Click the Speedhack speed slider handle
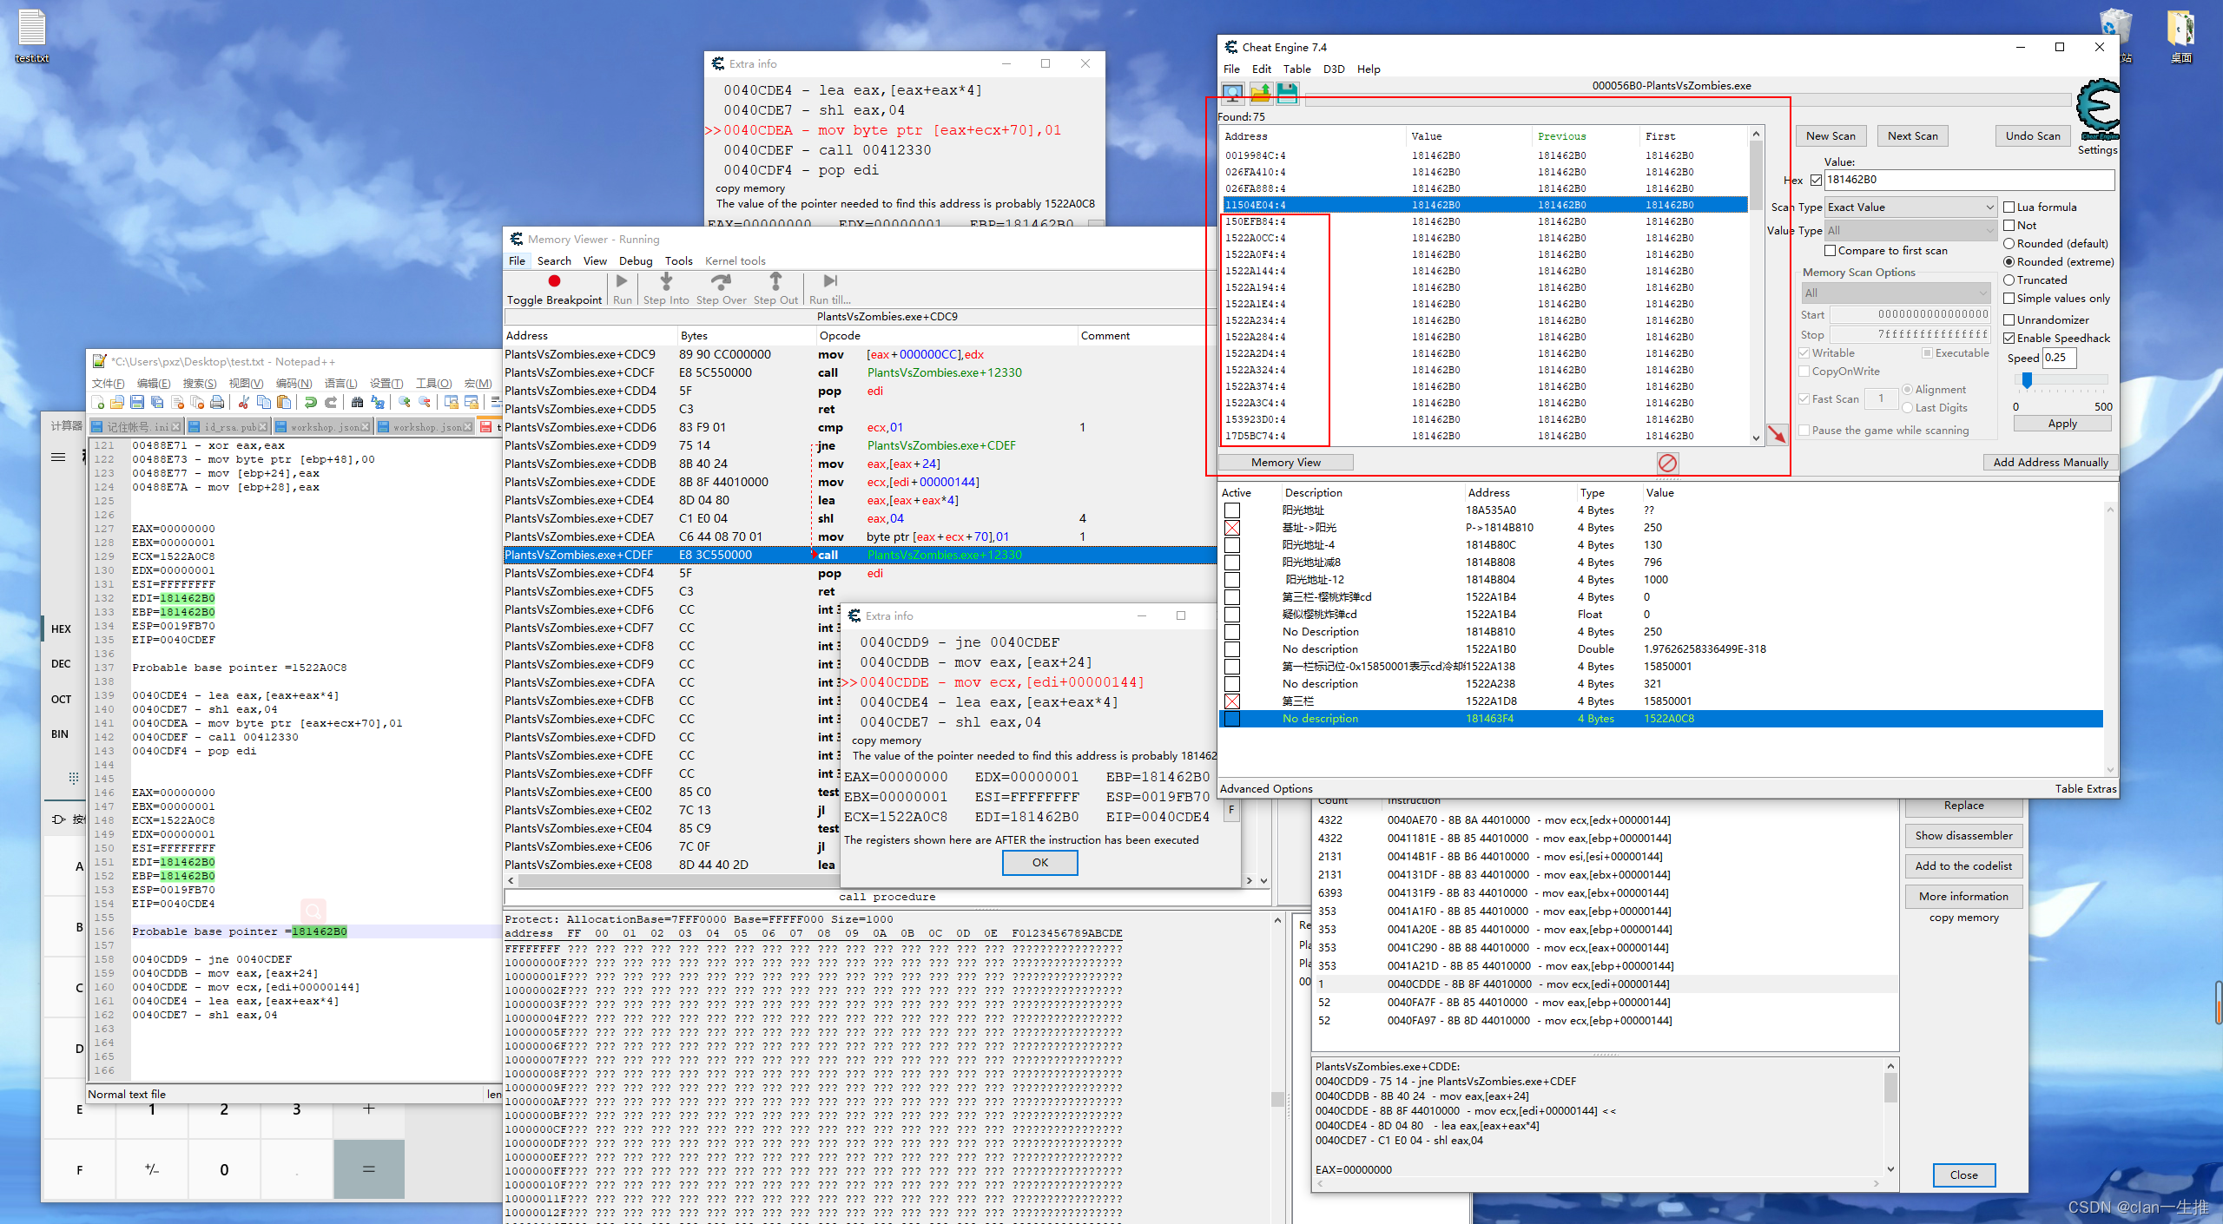 pyautogui.click(x=2027, y=380)
